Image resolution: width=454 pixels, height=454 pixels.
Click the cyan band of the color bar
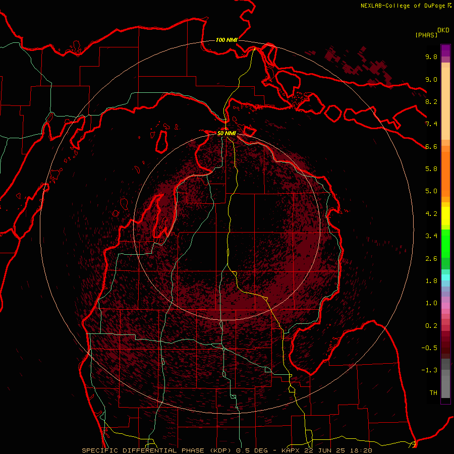pyautogui.click(x=445, y=277)
